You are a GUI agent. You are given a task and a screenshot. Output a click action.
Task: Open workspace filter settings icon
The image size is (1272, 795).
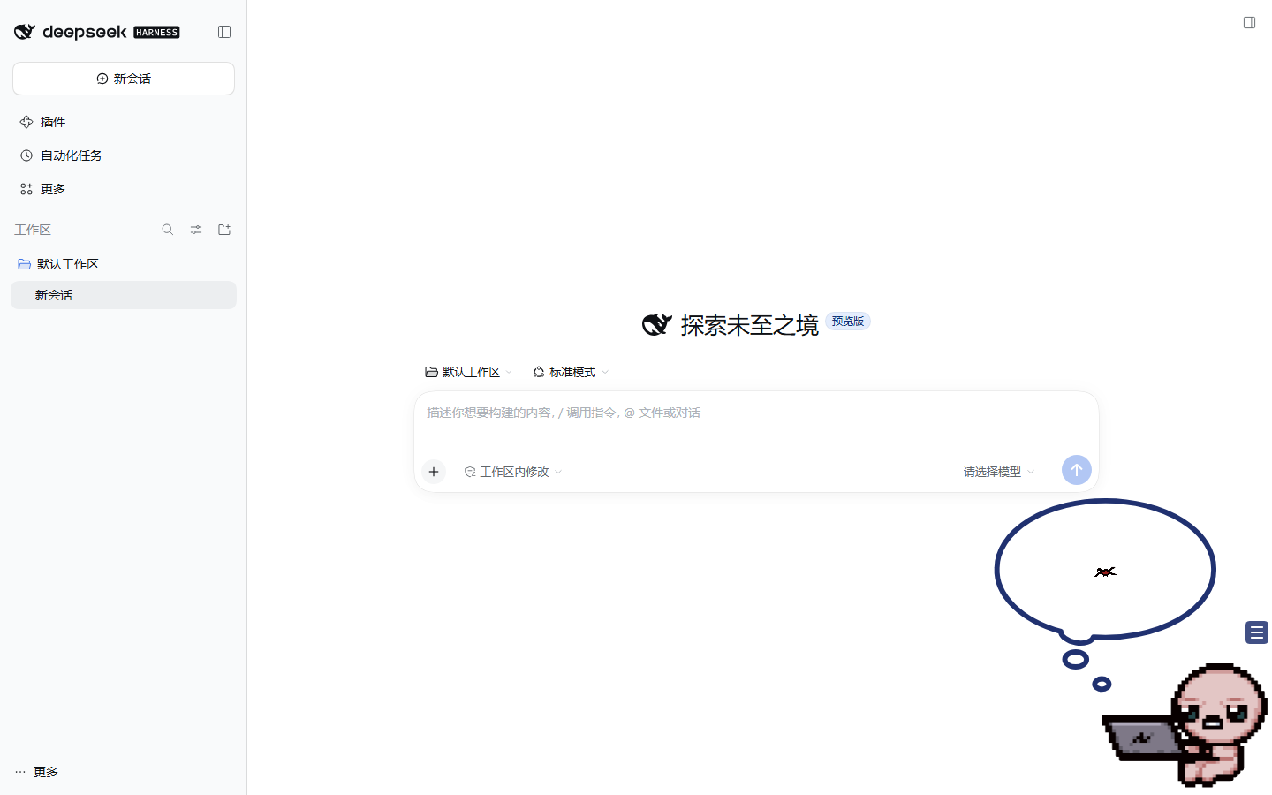pyautogui.click(x=196, y=230)
